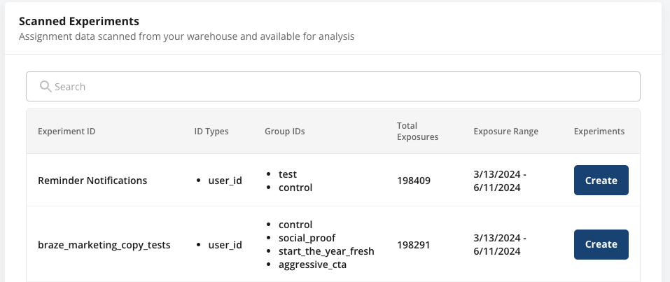Create experiment for braze_marketing_copy_tests
The width and height of the screenshot is (670, 282).
(601, 245)
